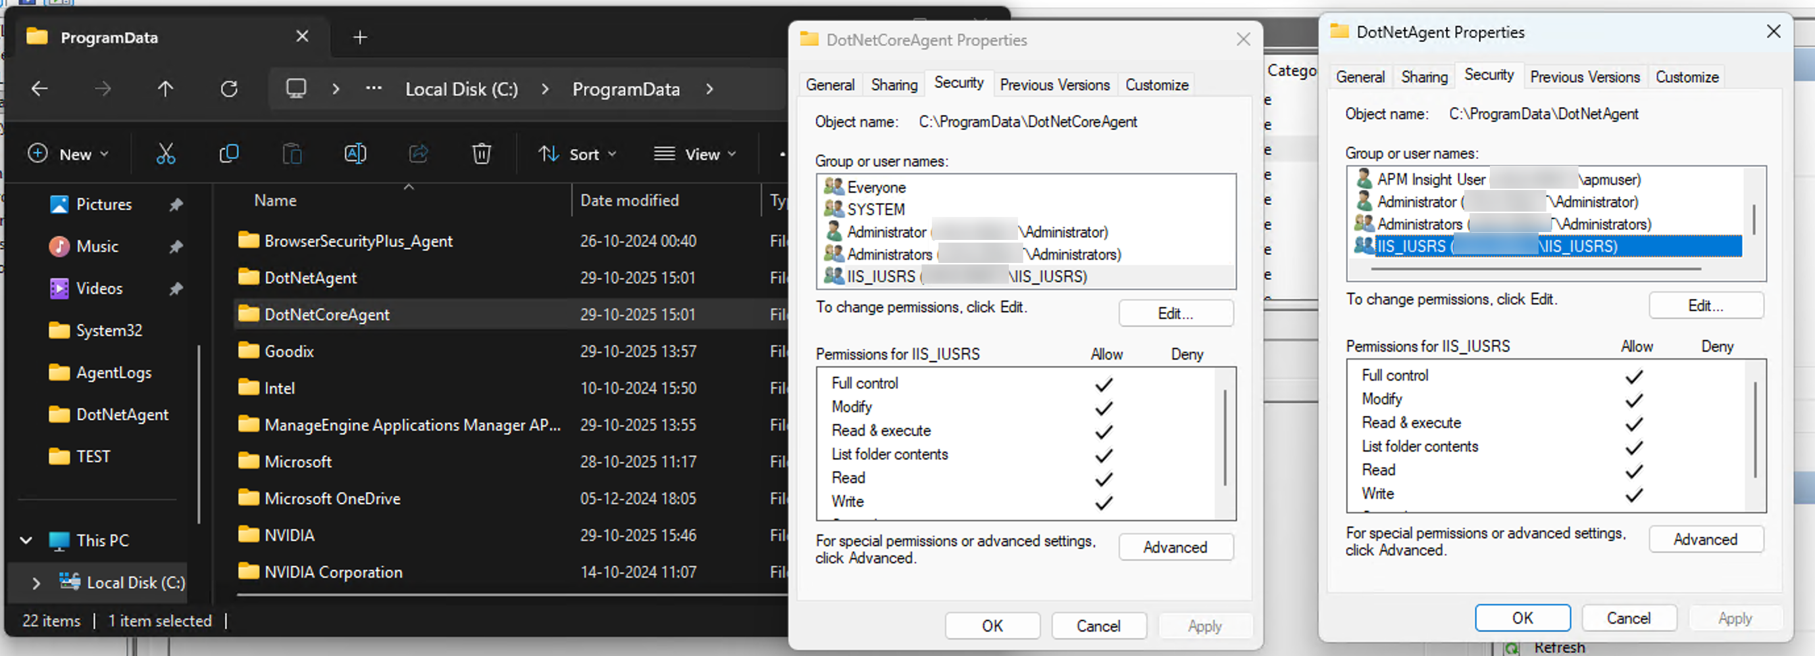1815x656 pixels.
Task: Click the Delete trash can icon
Action: coord(481,153)
